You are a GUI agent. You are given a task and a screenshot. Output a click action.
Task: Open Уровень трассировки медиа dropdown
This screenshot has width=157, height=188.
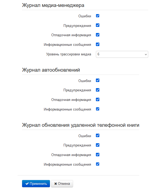pyautogui.click(x=122, y=54)
